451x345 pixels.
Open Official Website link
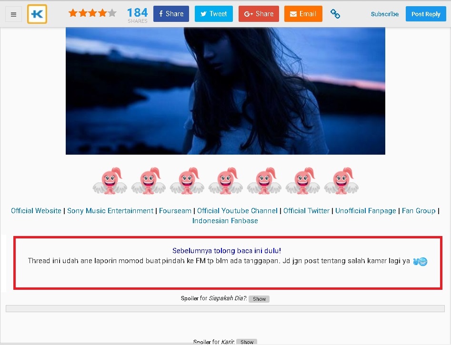point(36,211)
